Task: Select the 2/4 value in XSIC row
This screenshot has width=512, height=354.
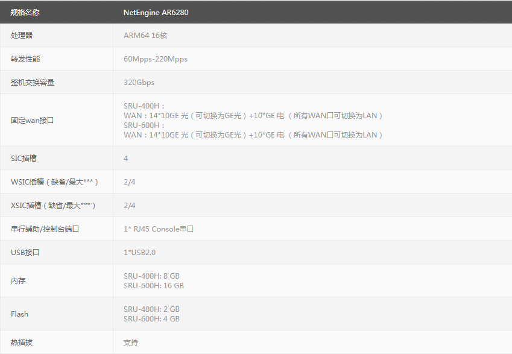Action: (x=129, y=206)
